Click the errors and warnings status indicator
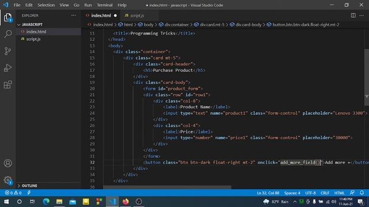 (13, 193)
